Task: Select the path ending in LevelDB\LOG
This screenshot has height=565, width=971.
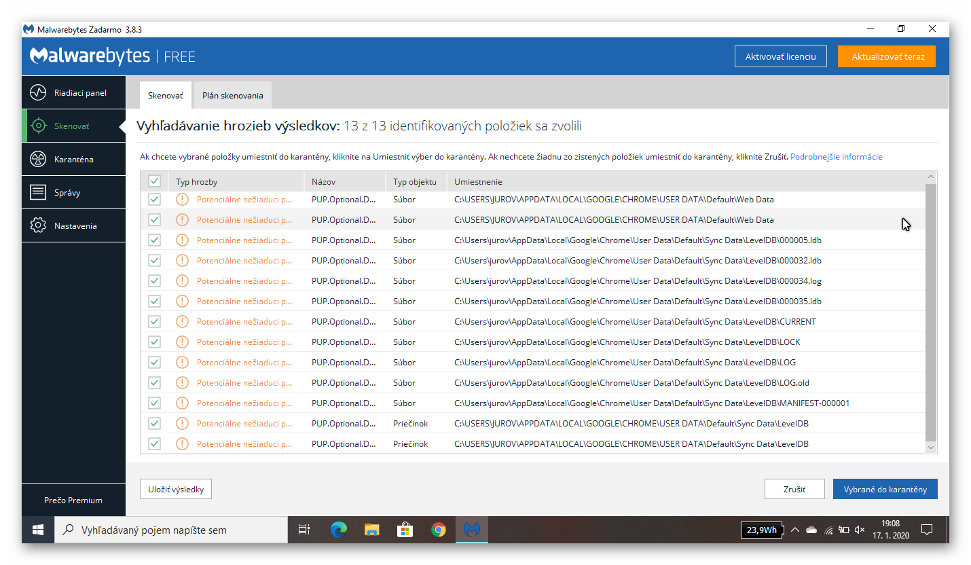Action: click(625, 362)
